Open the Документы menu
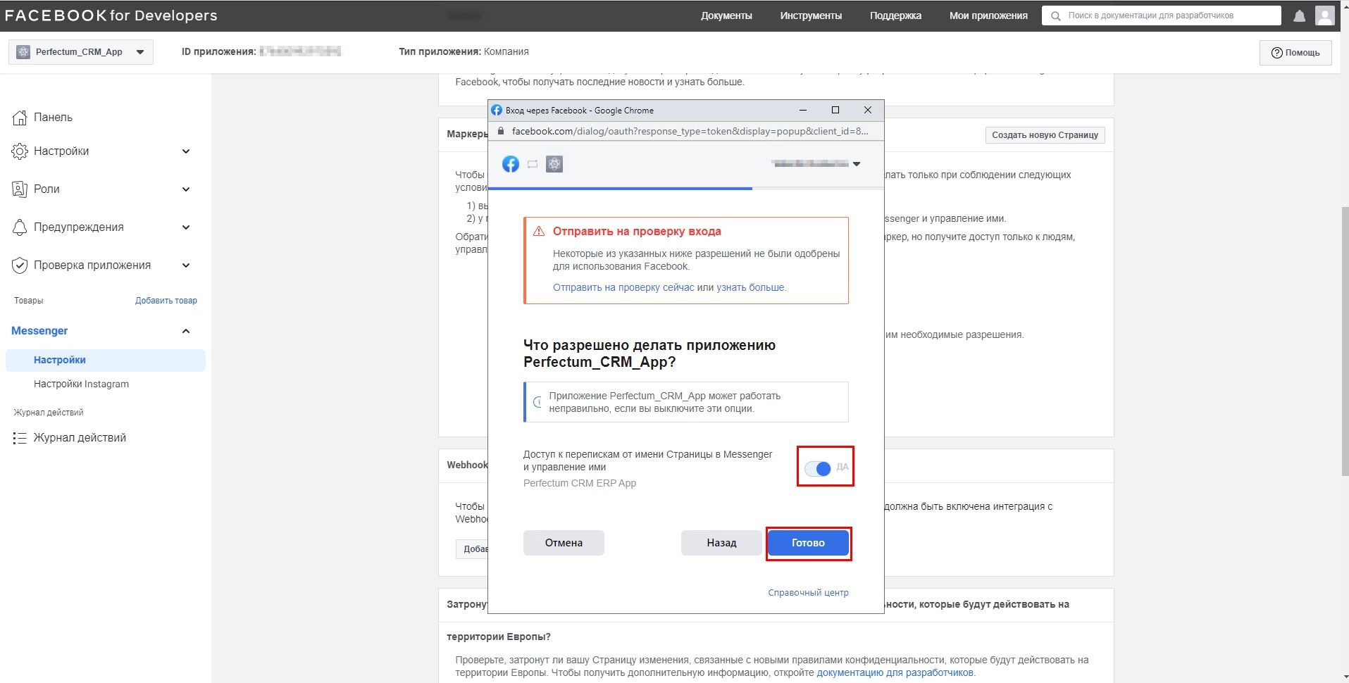This screenshot has height=683, width=1349. tap(726, 15)
